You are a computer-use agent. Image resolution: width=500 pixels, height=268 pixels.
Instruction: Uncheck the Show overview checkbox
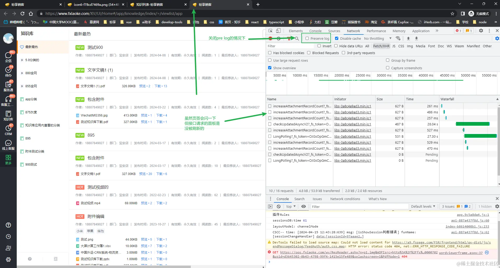pos(270,68)
